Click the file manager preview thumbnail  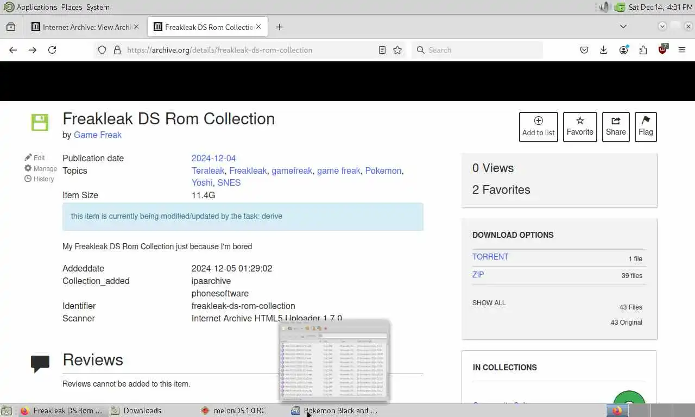[334, 361]
